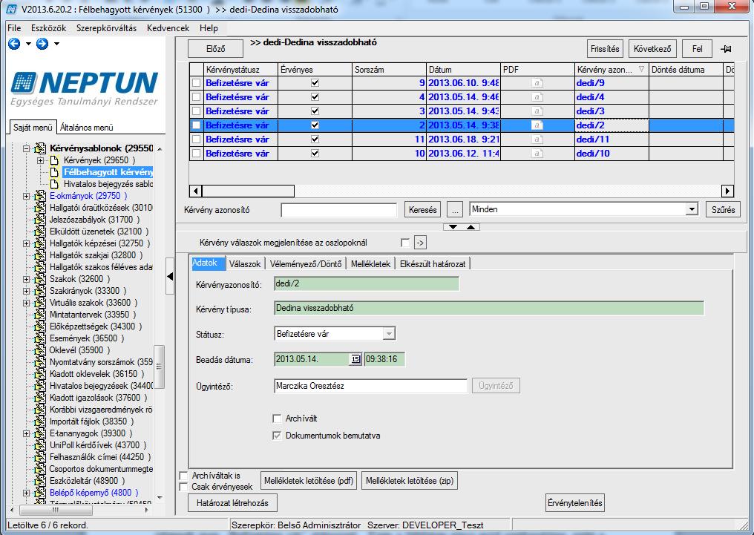
Task: Open the Státusz dropdown
Action: point(389,334)
